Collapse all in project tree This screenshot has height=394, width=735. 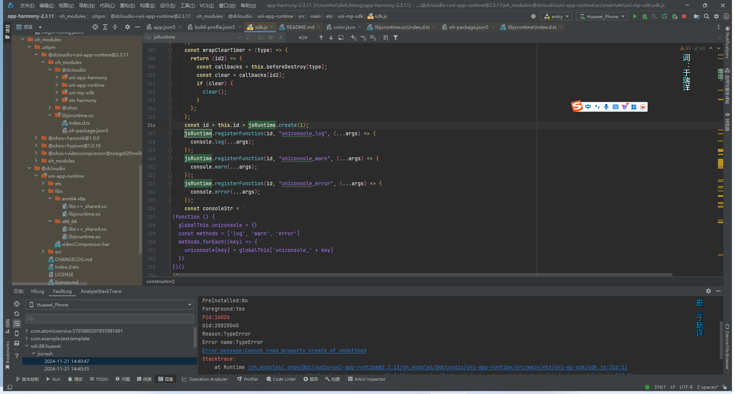[x=115, y=27]
